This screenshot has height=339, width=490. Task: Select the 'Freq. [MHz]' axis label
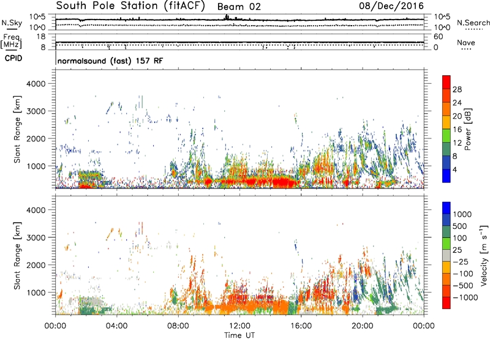[x=11, y=41]
